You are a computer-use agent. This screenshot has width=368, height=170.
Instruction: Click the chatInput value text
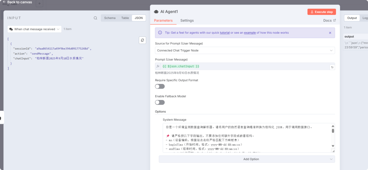(59, 58)
